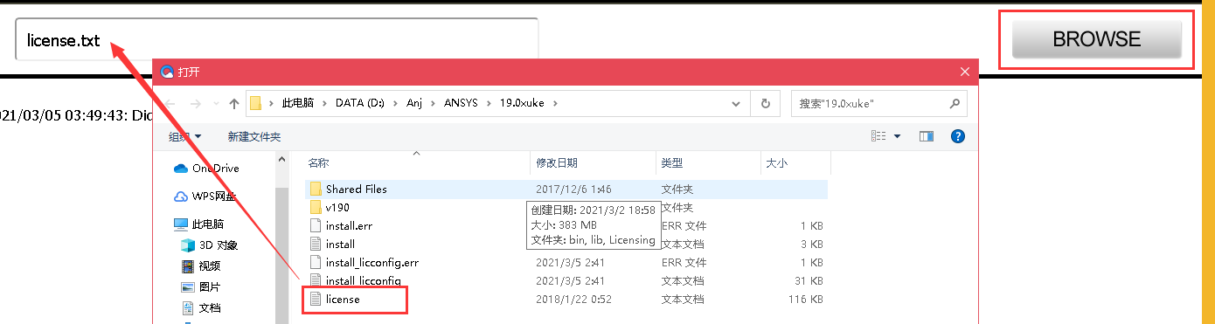This screenshot has width=1215, height=324.
Task: Click the 19.0xuke breadcrumb segment
Action: pyautogui.click(x=522, y=103)
